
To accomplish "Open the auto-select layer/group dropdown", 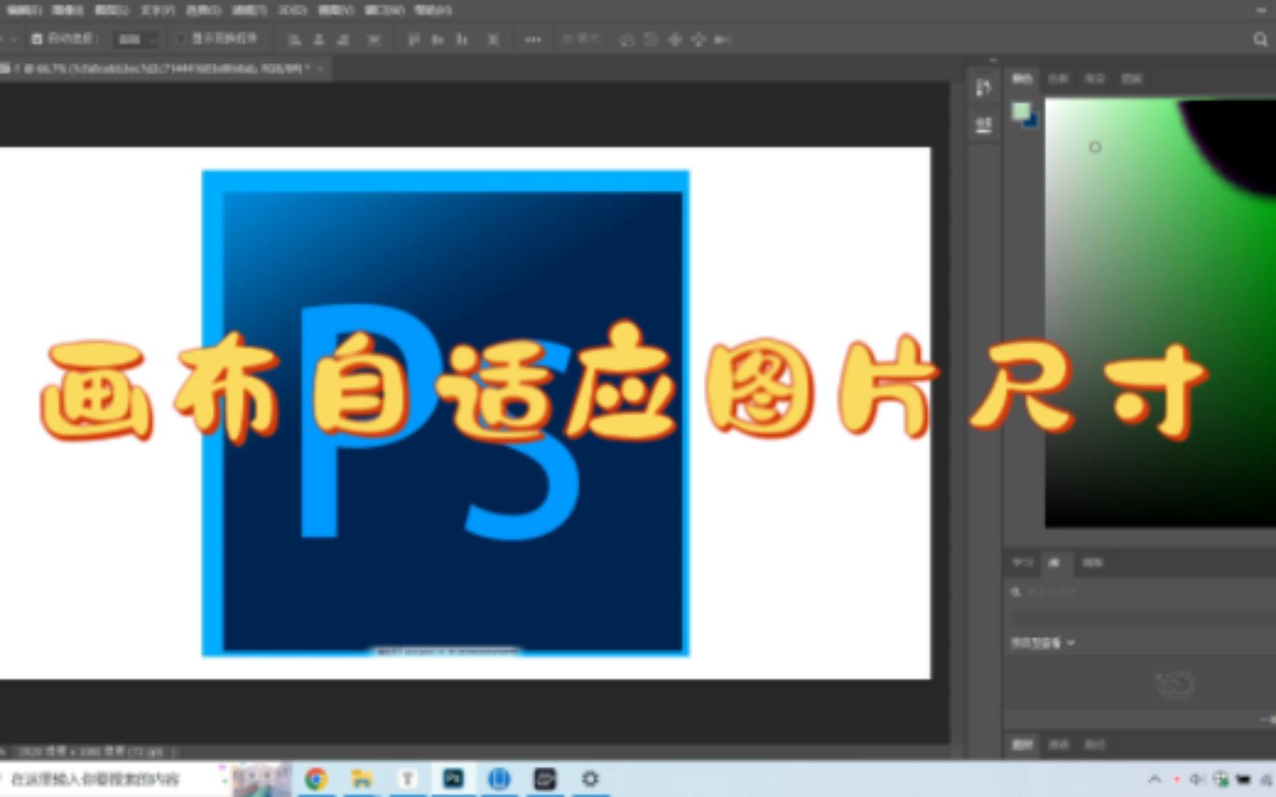I will point(135,40).
